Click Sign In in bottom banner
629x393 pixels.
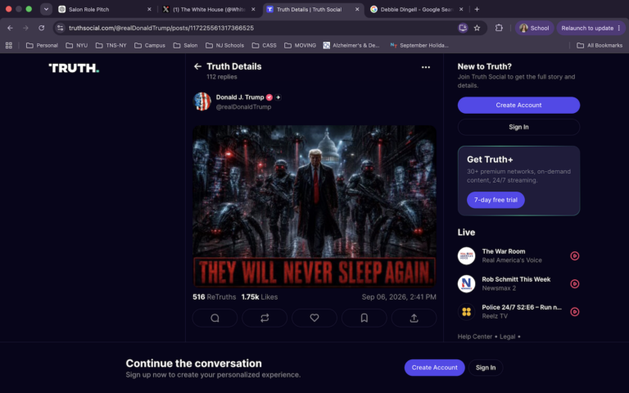(486, 368)
